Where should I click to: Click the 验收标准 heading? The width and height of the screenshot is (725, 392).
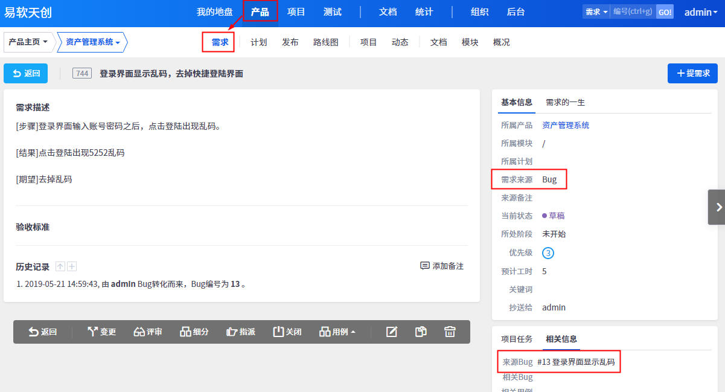coord(33,227)
